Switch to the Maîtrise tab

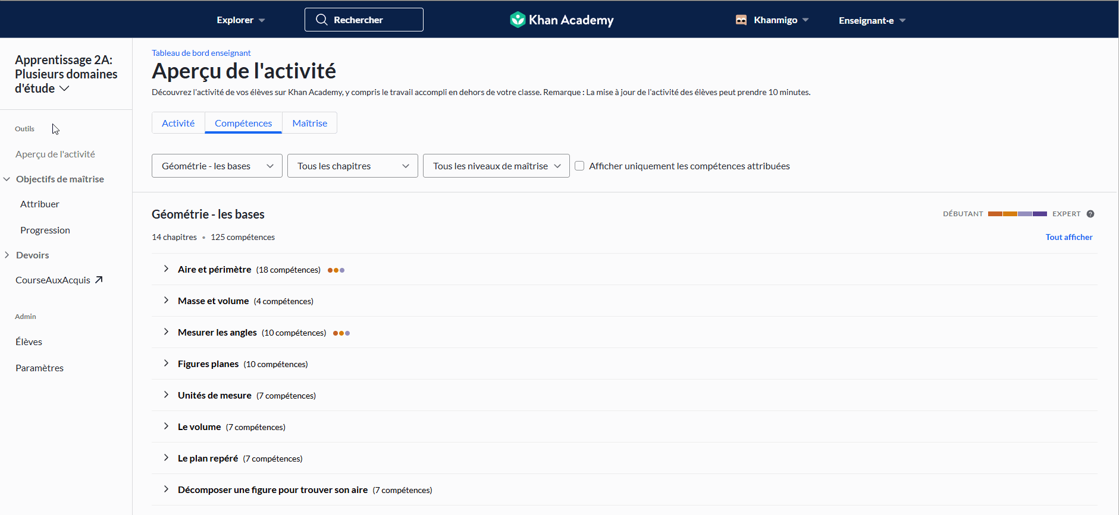(x=310, y=123)
